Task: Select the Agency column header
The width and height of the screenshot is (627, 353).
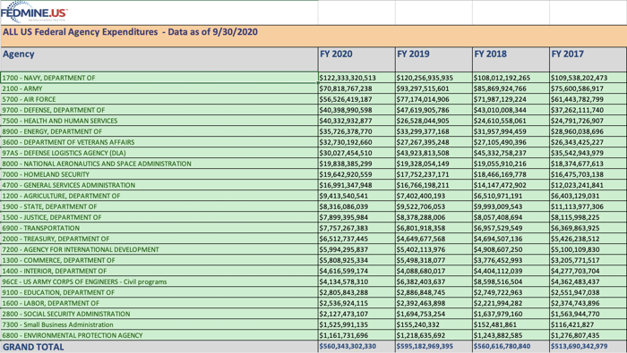Action: point(159,60)
